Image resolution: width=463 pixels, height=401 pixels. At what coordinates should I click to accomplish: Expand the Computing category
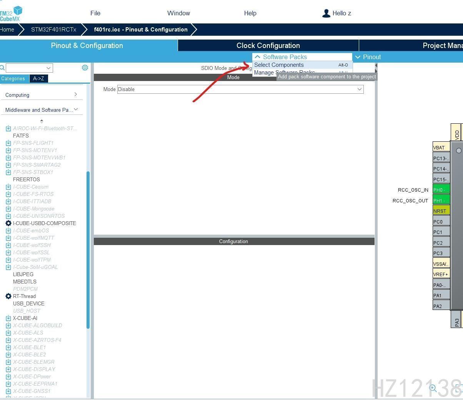coord(42,95)
